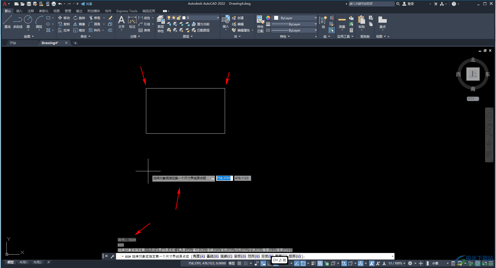The height and width of the screenshot is (268, 496).
Task: Click the 镜像 (Mirror) tool
Action: tap(79, 24)
